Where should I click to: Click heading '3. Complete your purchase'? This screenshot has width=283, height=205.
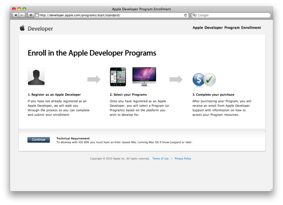tap(213, 95)
